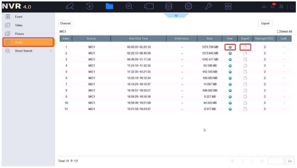Viewport: 297px width, 168px height.
Task: Expand the Smart Search submenu arrow
Action: [x=51, y=51]
